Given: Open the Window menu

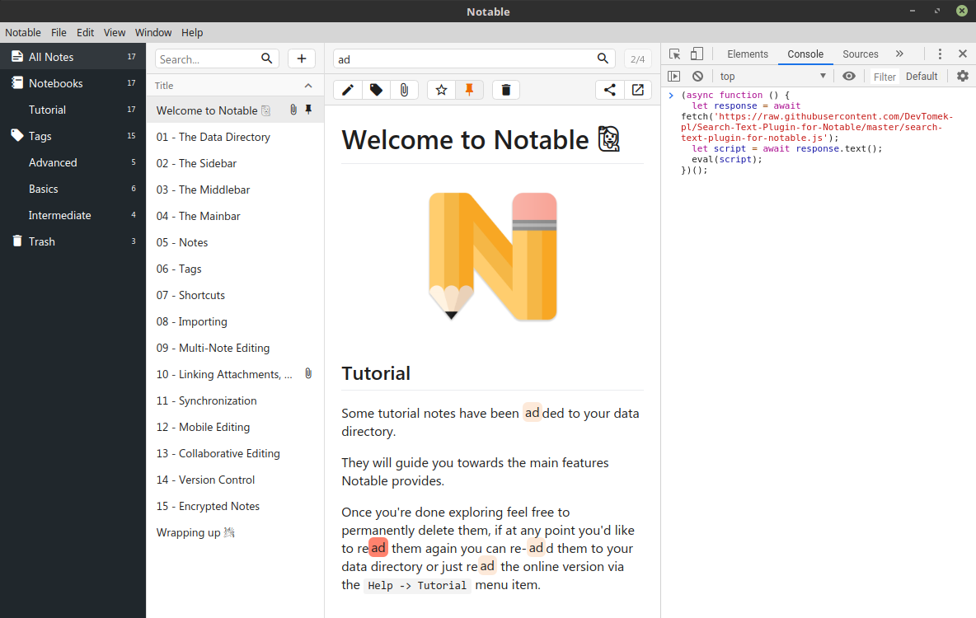Looking at the screenshot, I should 153,32.
